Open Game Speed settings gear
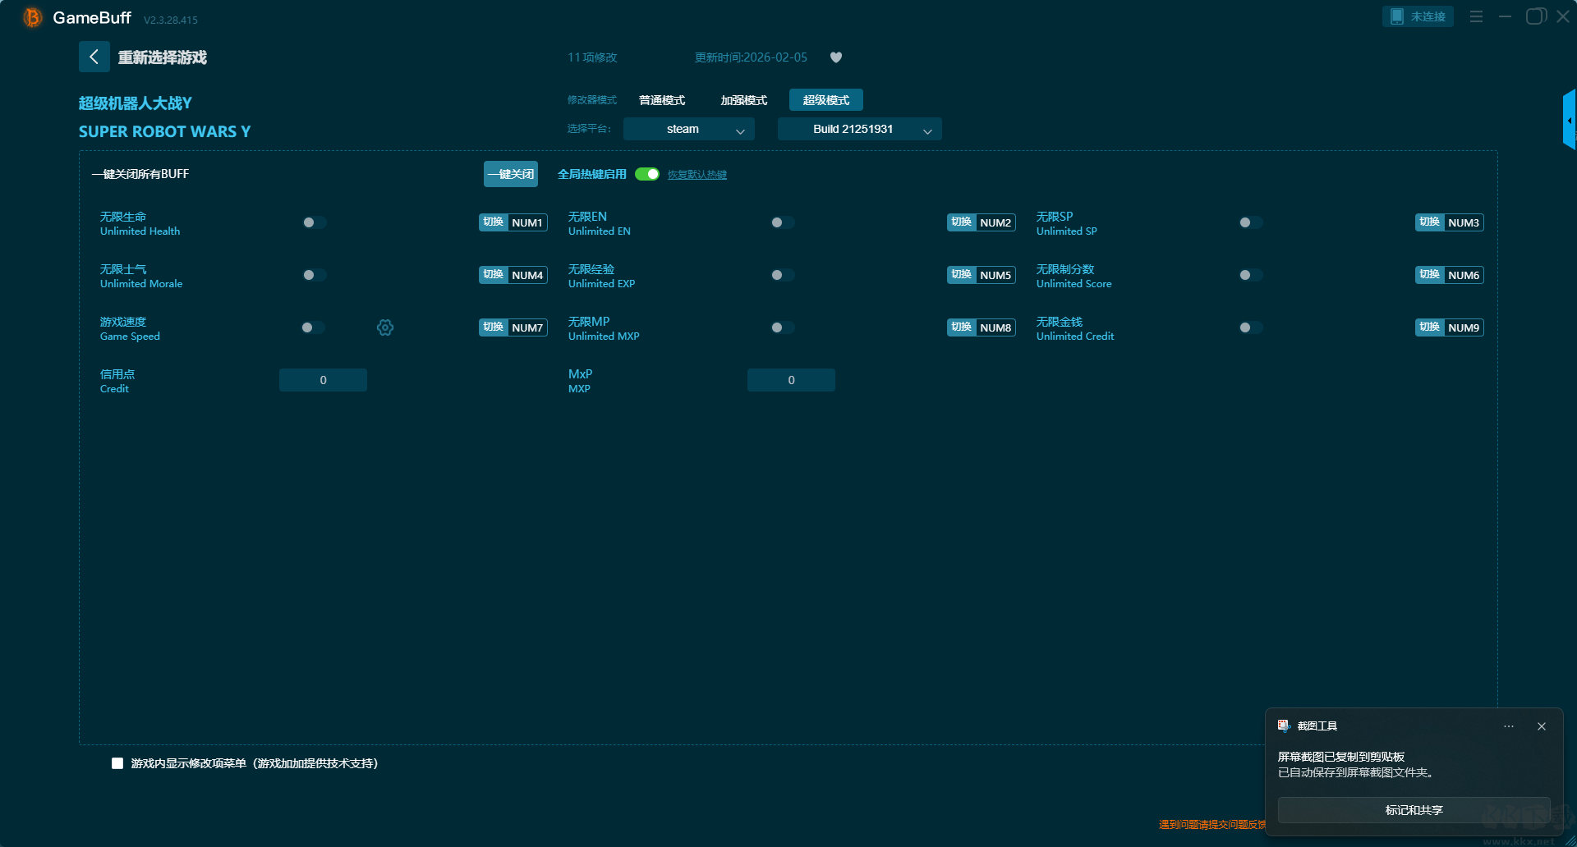This screenshot has width=1577, height=847. click(385, 327)
